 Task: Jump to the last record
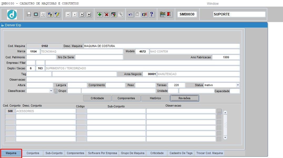pyautogui.click(x=89, y=14)
